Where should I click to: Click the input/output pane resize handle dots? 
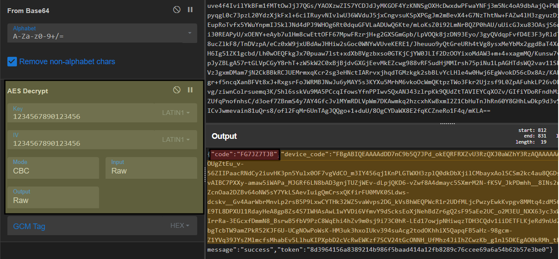tap(447, 124)
